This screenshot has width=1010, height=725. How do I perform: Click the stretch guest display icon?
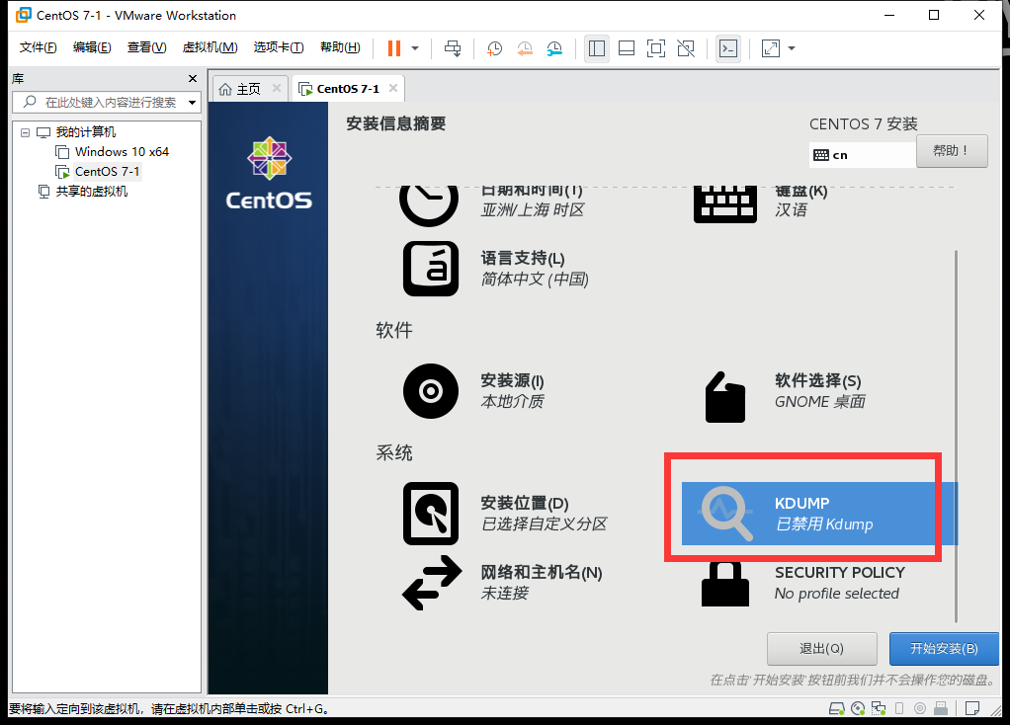(x=771, y=48)
